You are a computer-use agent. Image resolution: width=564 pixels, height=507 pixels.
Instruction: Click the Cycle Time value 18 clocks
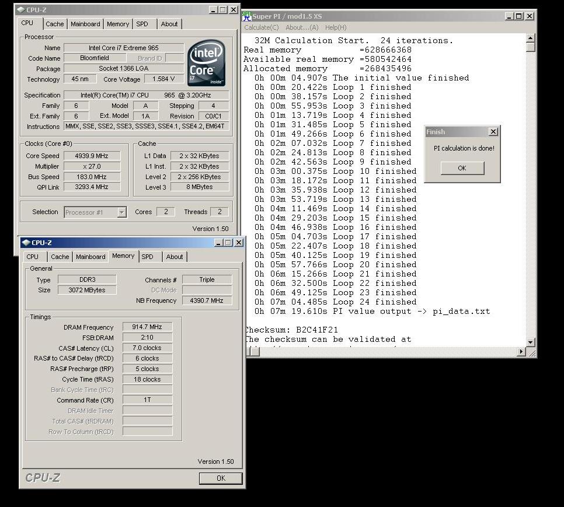[147, 379]
